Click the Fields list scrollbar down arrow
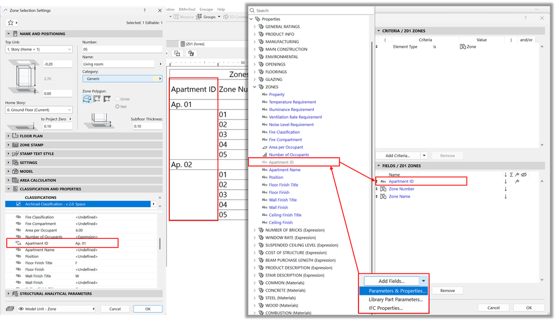The width and height of the screenshot is (556, 321). (542, 280)
